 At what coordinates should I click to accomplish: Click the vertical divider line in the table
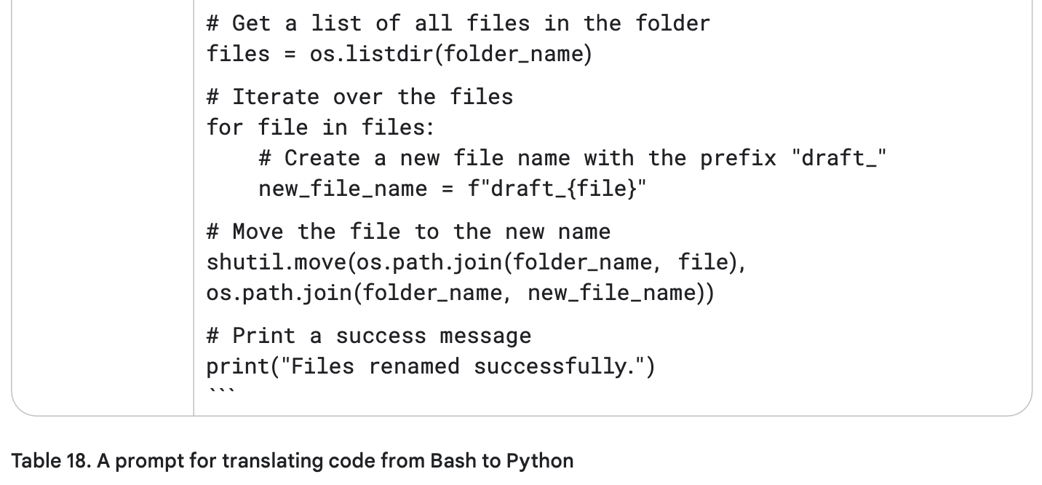(x=194, y=208)
